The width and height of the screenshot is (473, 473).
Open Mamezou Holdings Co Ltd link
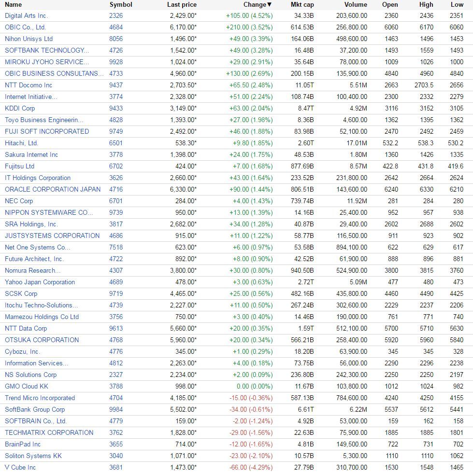click(42, 317)
